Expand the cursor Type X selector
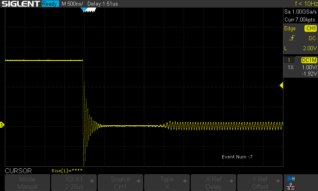This screenshot has width=318, height=191. [x=167, y=183]
